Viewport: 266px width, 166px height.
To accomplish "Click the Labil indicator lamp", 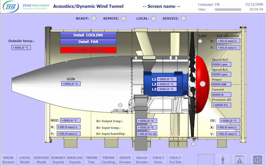I will tap(200, 41).
